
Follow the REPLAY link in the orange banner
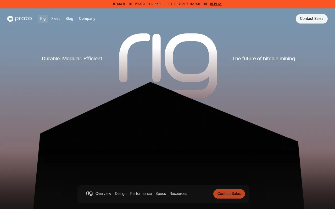[216, 4]
